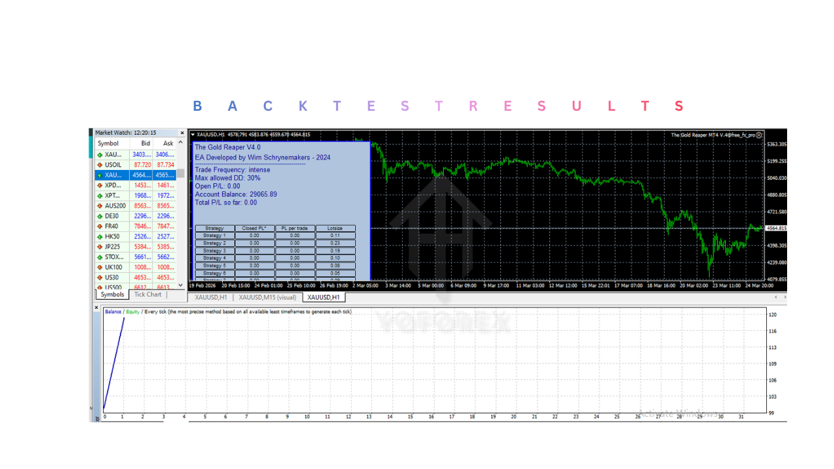Click the red down-arrow icon beside UK100
This screenshot has height=469, width=834.
click(100, 267)
